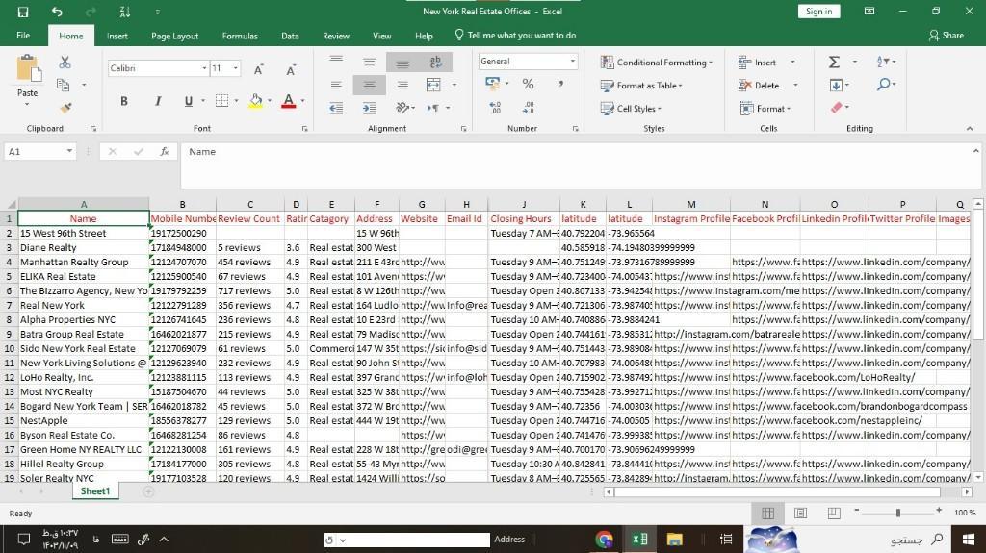The height and width of the screenshot is (553, 986).
Task: Open the font size dropdown
Action: (x=236, y=68)
